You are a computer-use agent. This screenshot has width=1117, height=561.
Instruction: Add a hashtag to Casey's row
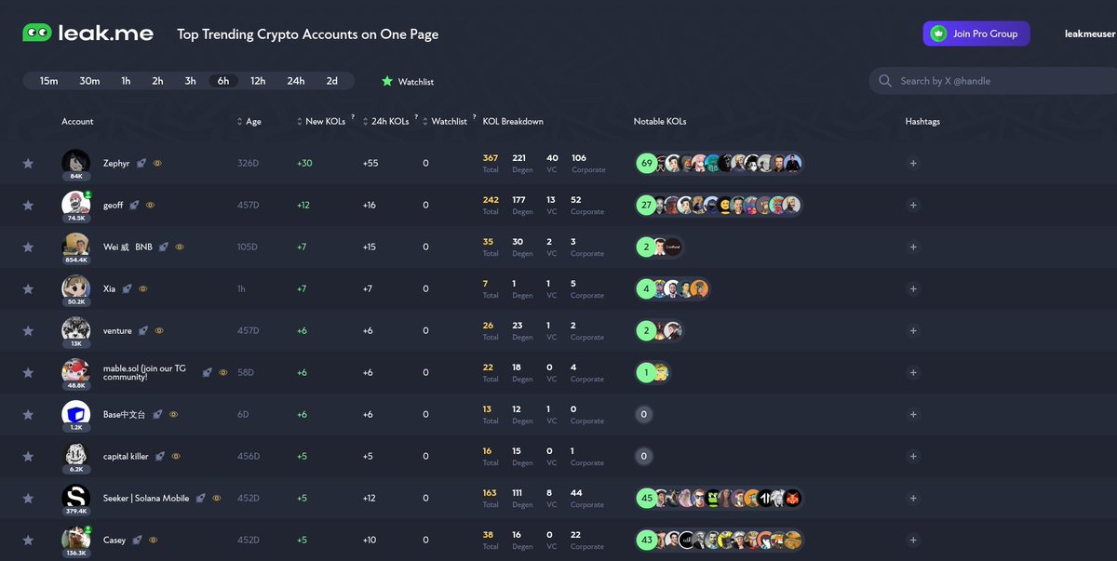tap(913, 541)
